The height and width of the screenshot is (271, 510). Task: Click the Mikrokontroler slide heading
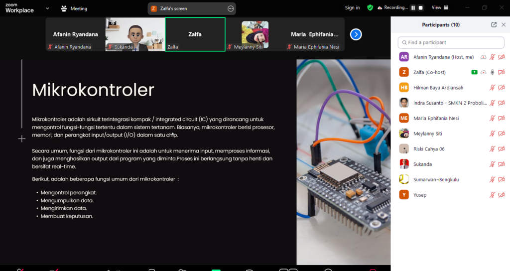click(93, 90)
